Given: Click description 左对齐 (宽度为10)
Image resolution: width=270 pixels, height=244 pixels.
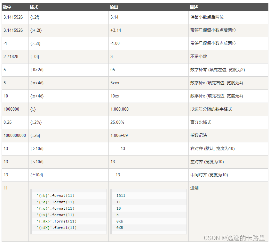Looking at the screenshot, I should tap(207, 162).
